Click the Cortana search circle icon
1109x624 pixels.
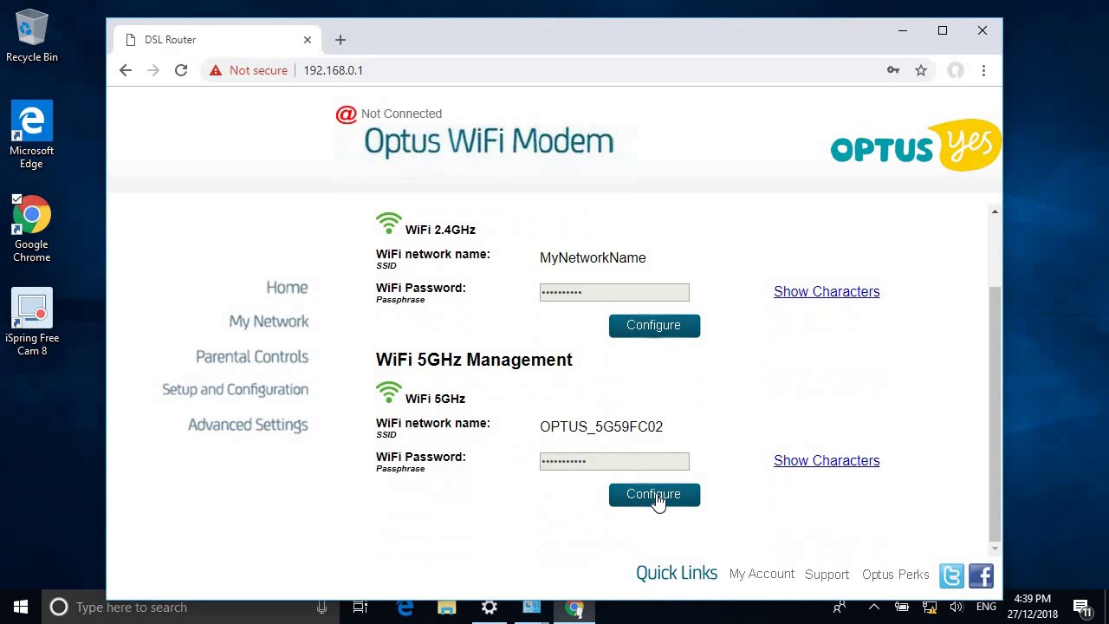coord(59,608)
